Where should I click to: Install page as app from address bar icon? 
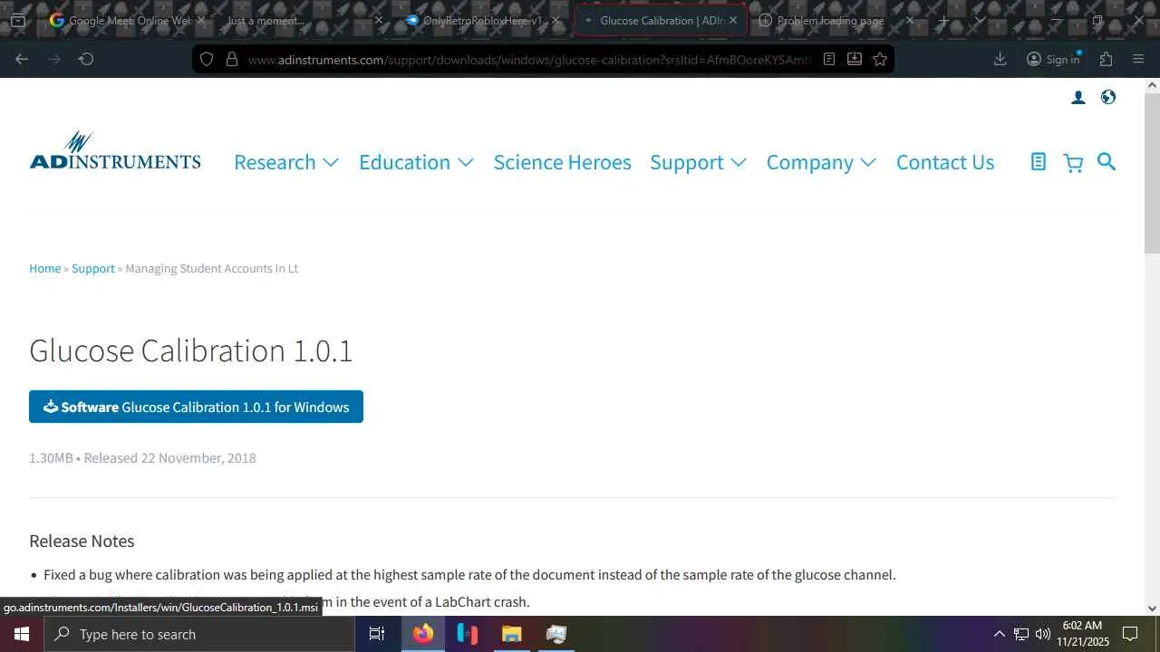click(855, 59)
